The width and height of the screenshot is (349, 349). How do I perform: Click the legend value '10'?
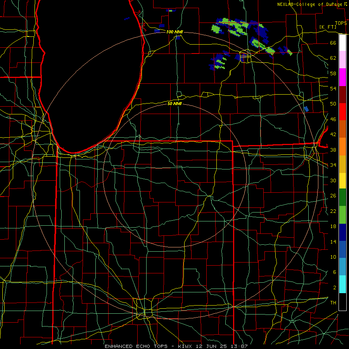point(333,257)
